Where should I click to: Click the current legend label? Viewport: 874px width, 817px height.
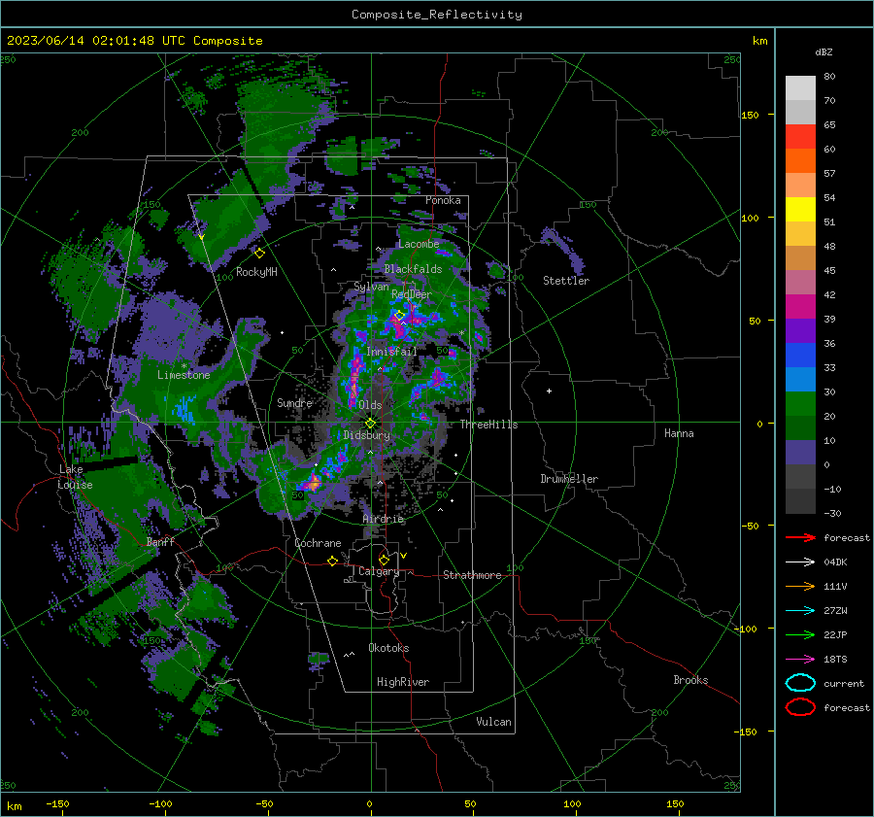pos(844,684)
